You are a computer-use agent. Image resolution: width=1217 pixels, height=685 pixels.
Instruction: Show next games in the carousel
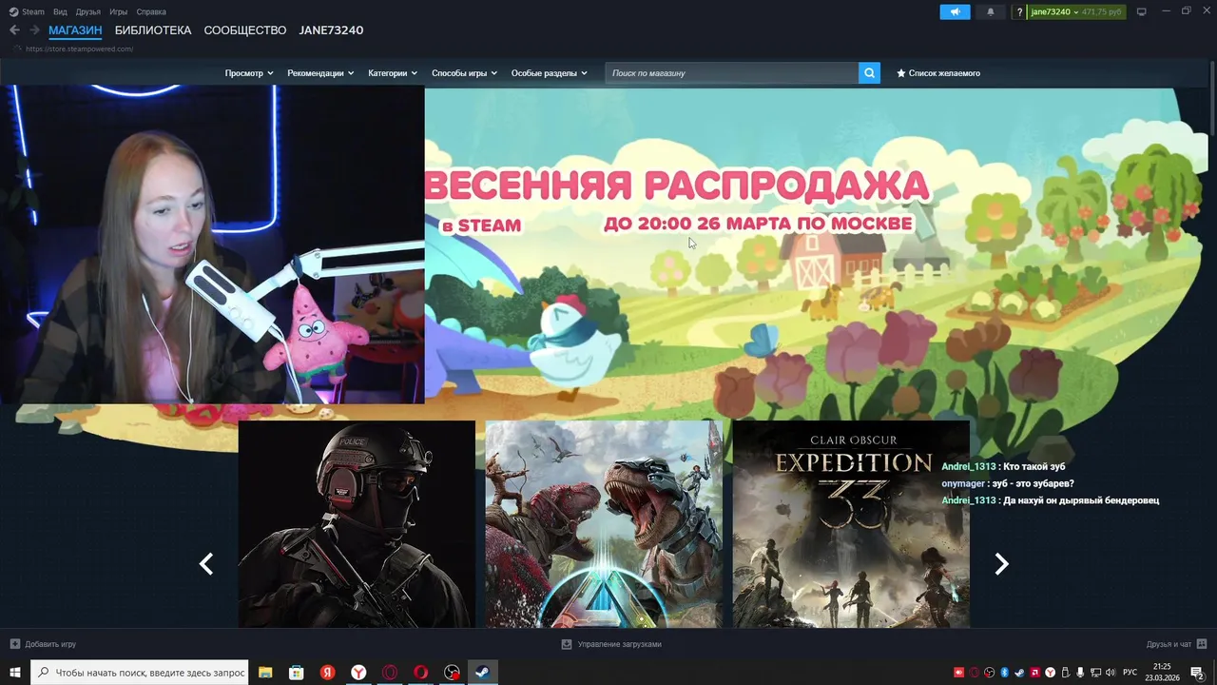click(x=1001, y=564)
